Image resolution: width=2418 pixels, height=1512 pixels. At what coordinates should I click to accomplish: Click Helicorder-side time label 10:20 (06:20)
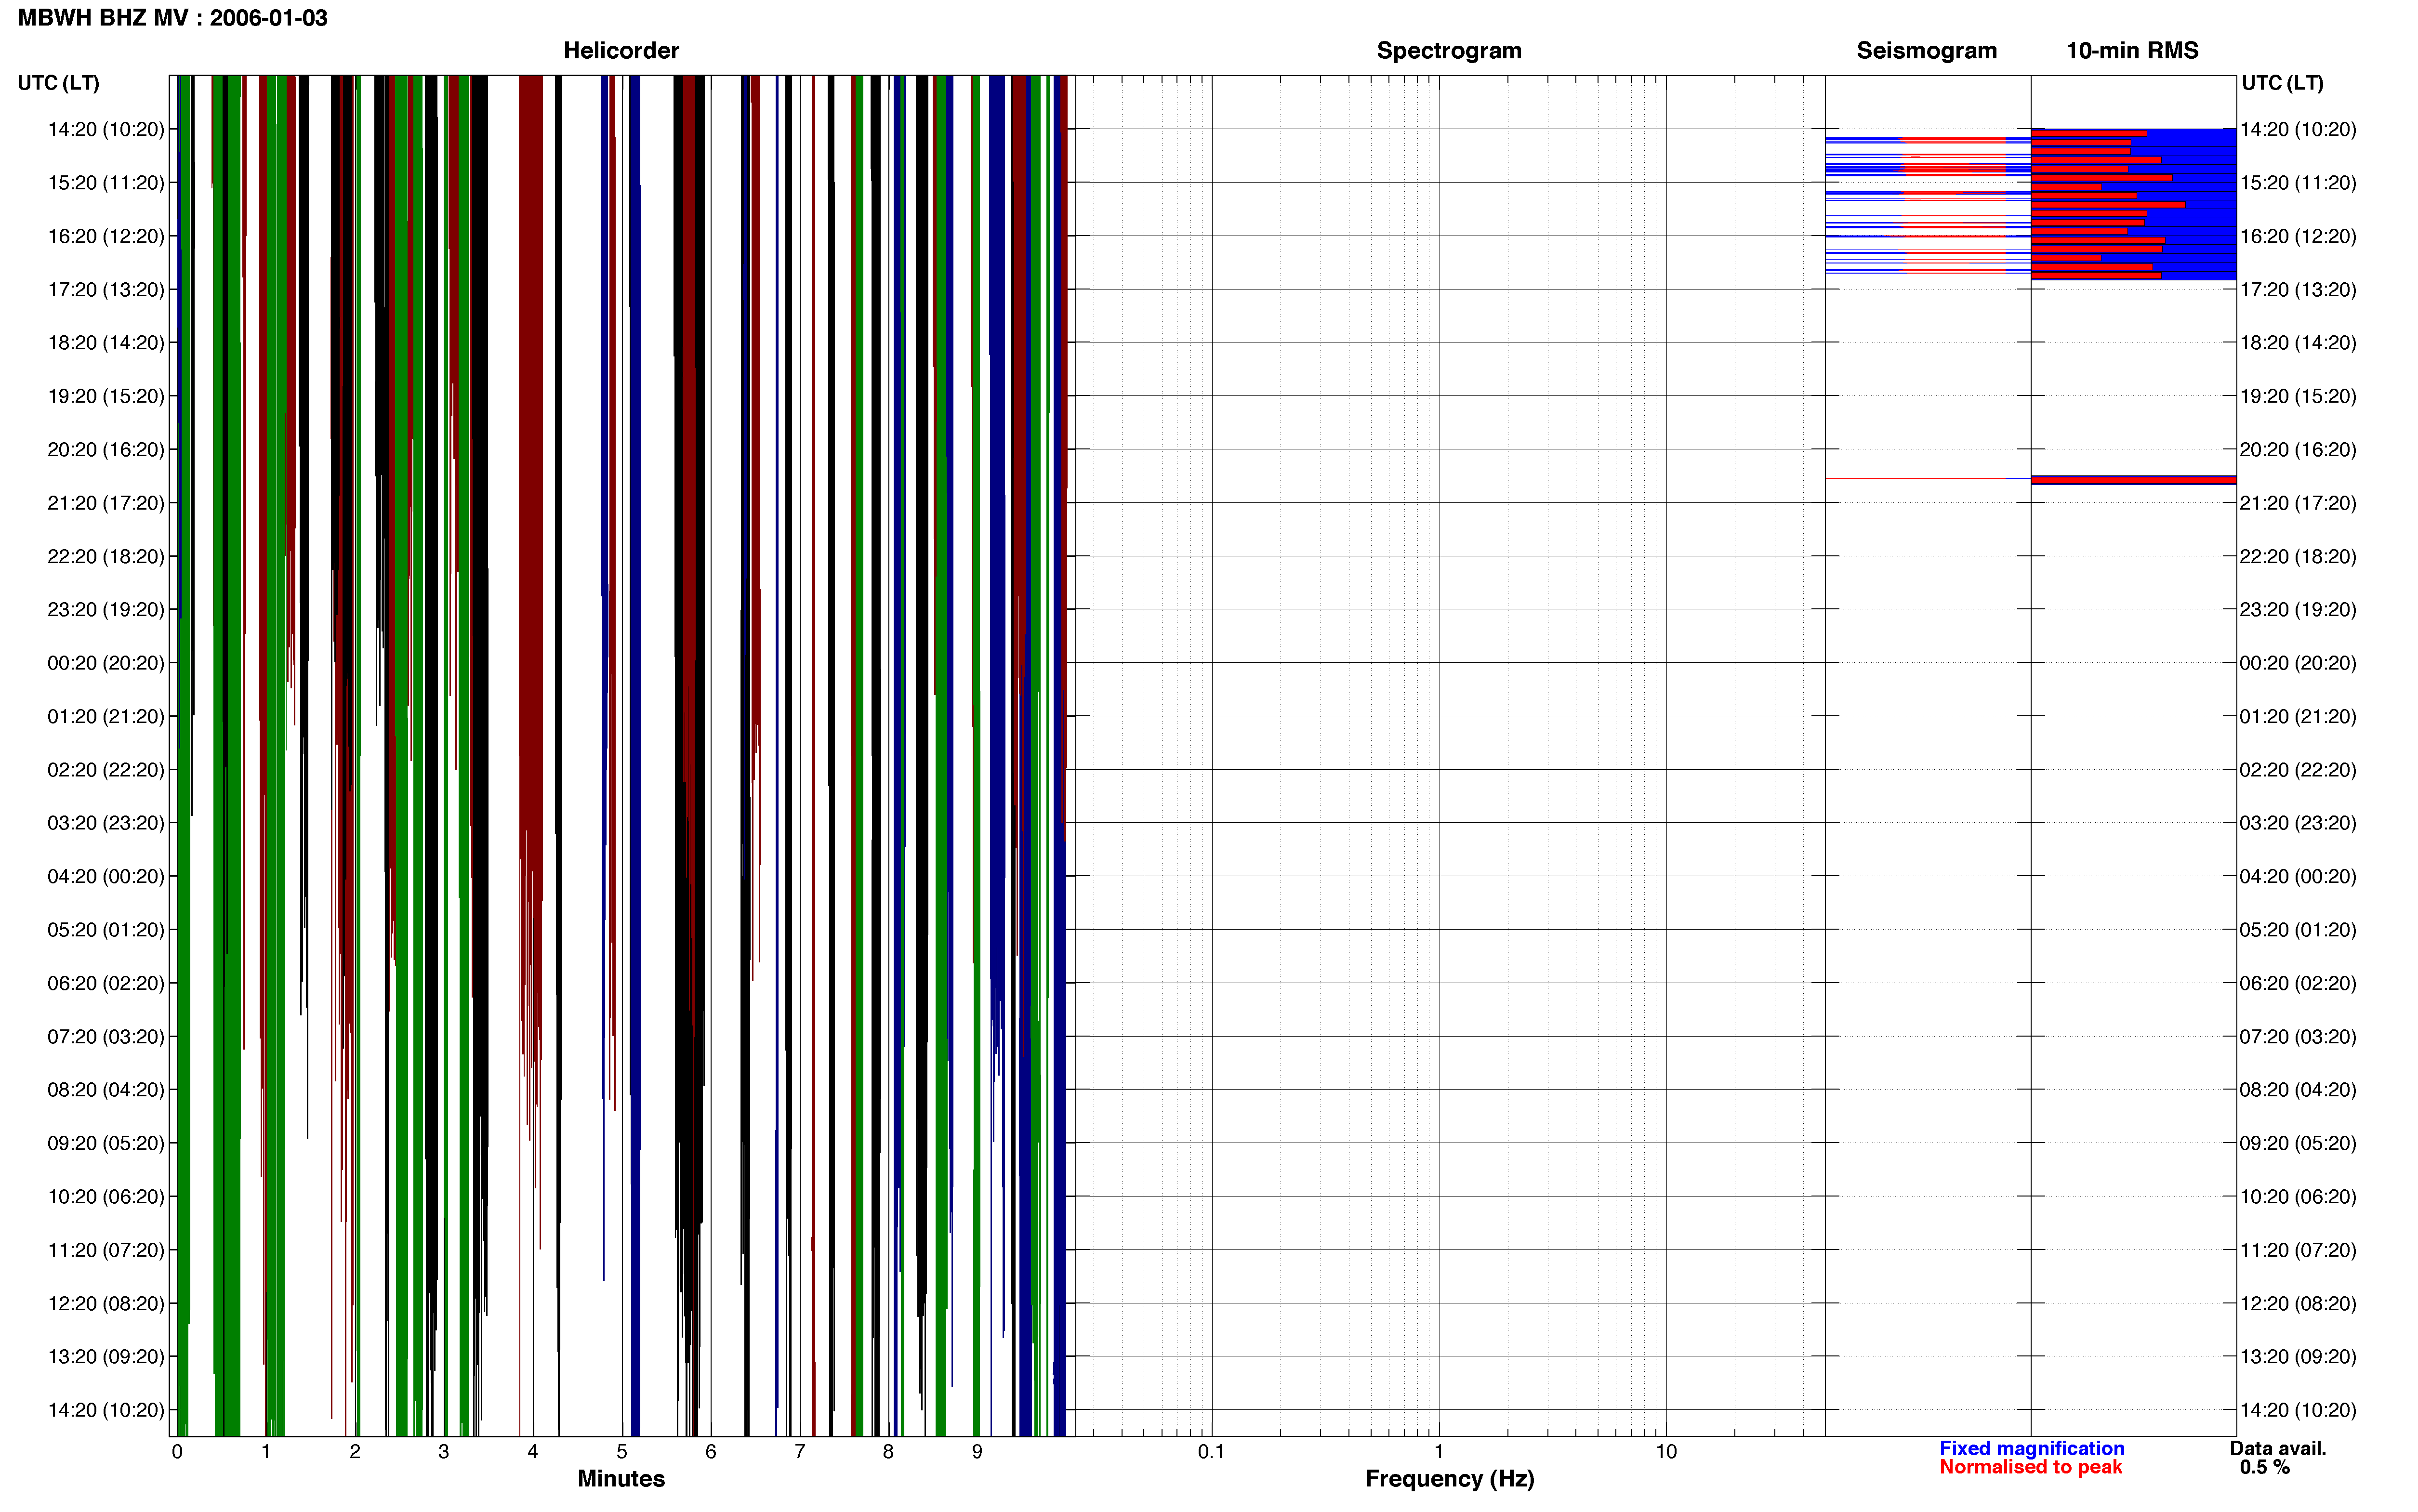pos(106,1197)
